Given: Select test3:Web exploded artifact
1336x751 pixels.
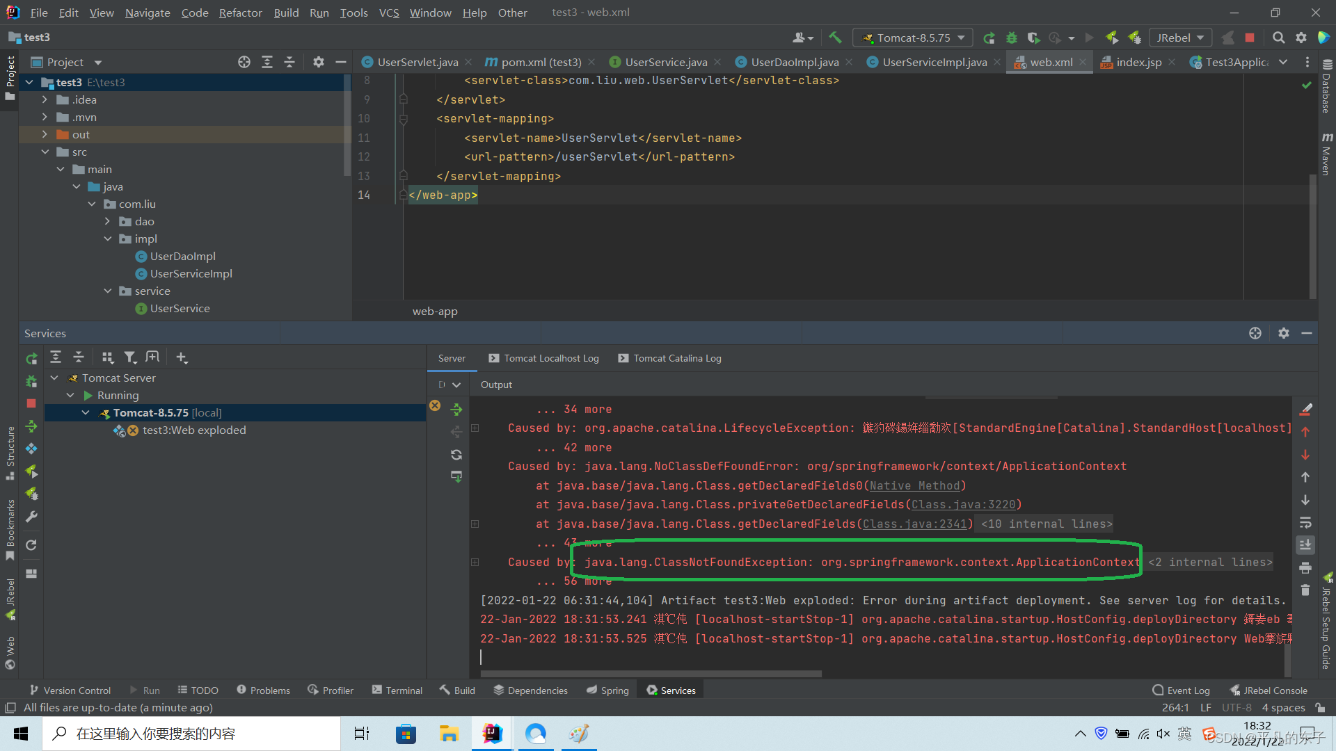Looking at the screenshot, I should (194, 430).
